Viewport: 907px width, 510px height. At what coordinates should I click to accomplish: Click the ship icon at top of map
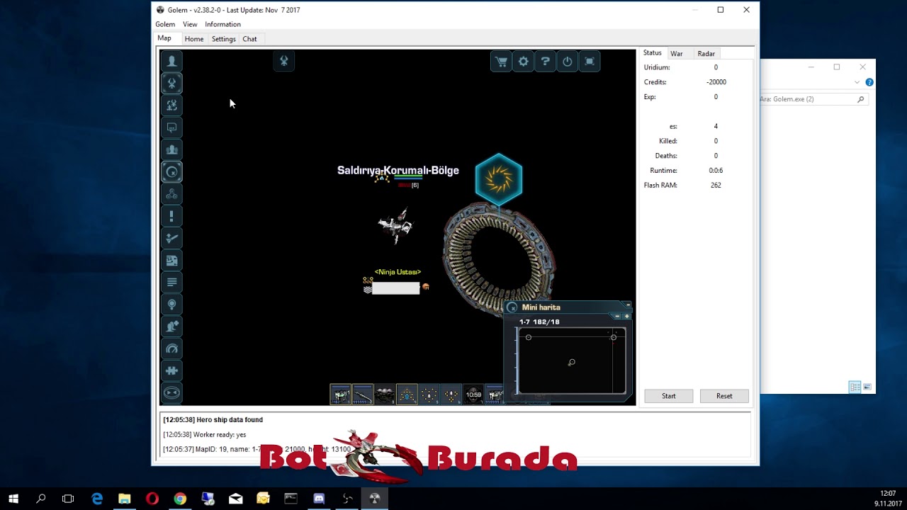[283, 61]
